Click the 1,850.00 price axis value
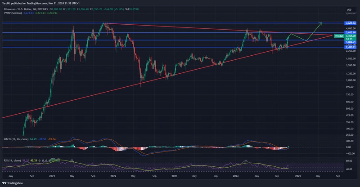Image resolution: width=360 pixels, height=187 pixels. (x=351, y=59)
